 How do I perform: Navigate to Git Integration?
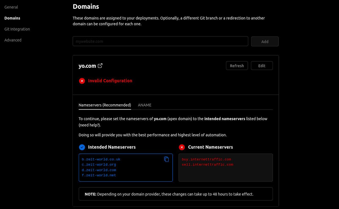tap(17, 29)
